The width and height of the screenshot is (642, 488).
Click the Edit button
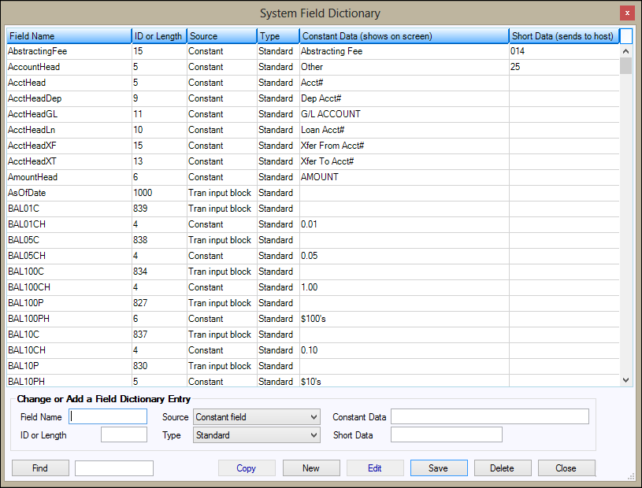[x=375, y=468]
